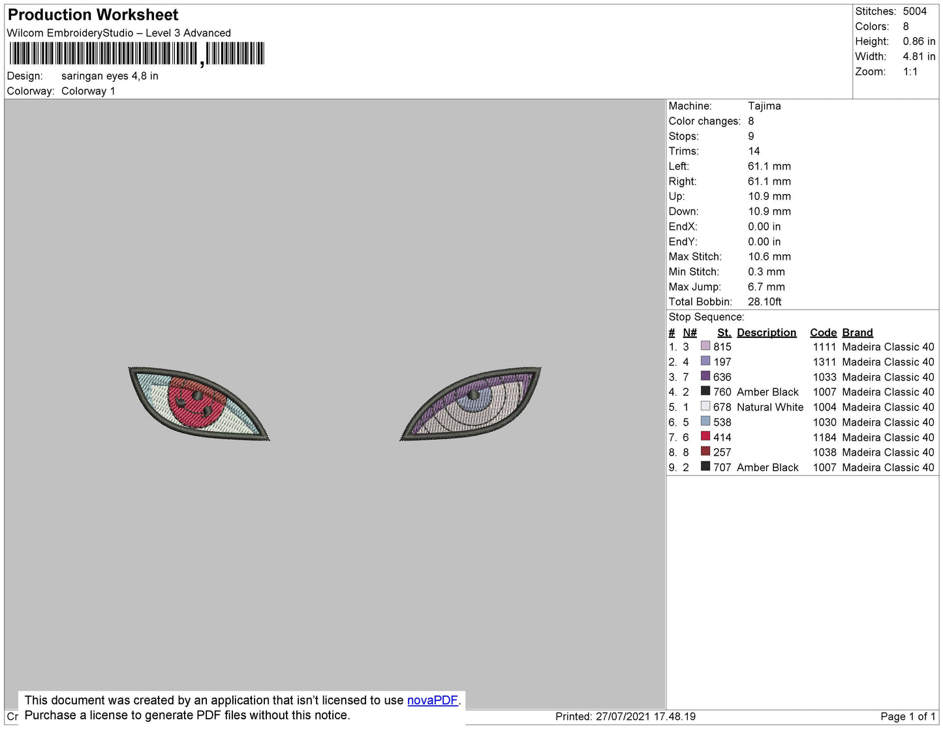Click the Description column header
Image resolution: width=943 pixels, height=729 pixels.
click(766, 332)
